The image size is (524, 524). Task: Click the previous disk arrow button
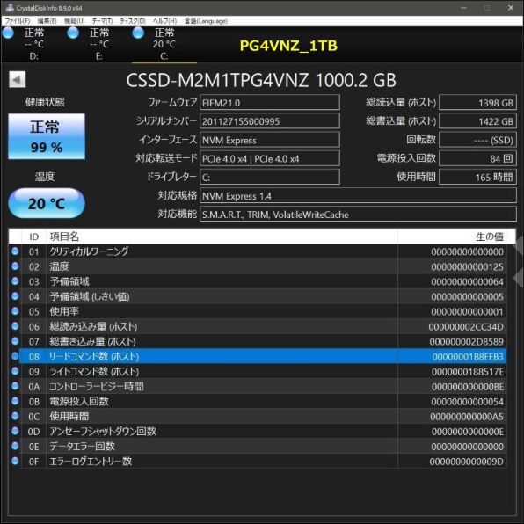coord(17,79)
